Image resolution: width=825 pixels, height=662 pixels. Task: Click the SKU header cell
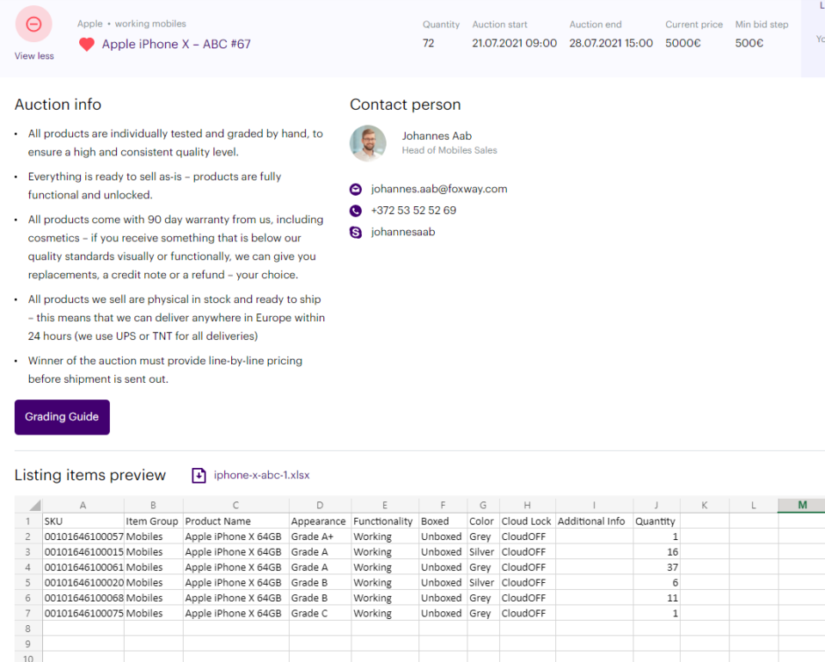pos(83,521)
